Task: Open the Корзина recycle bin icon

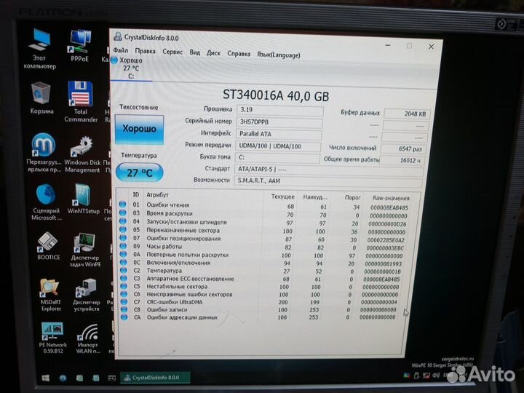Action: (x=41, y=98)
